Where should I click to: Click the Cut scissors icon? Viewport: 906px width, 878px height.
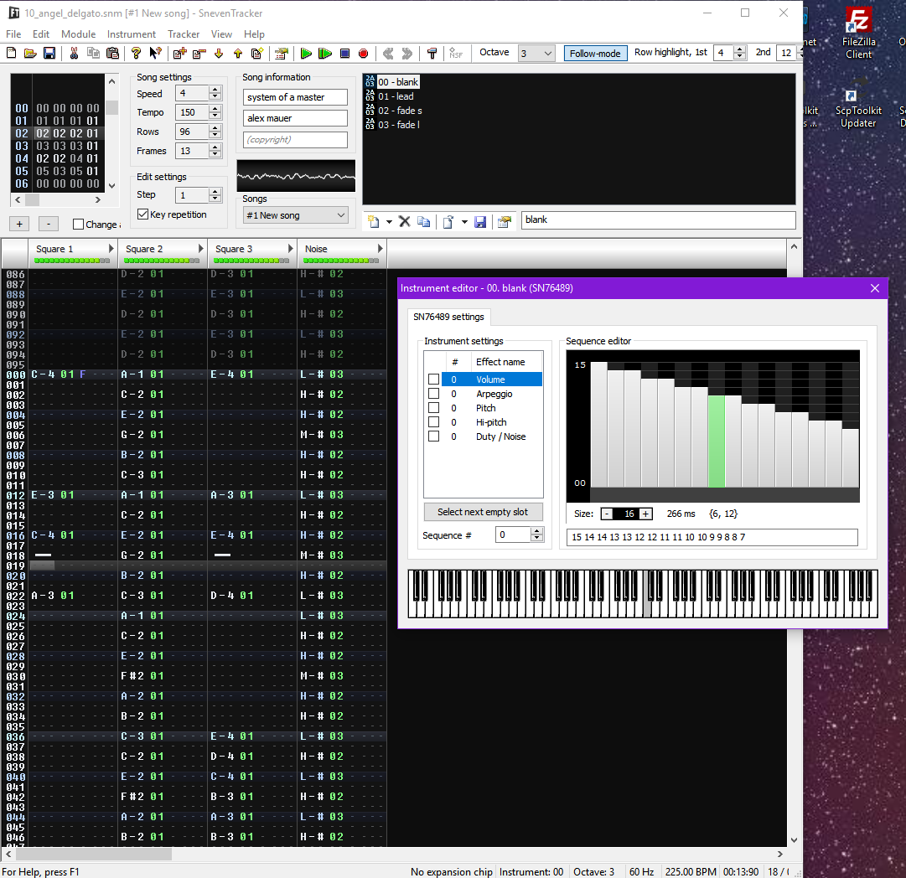74,54
